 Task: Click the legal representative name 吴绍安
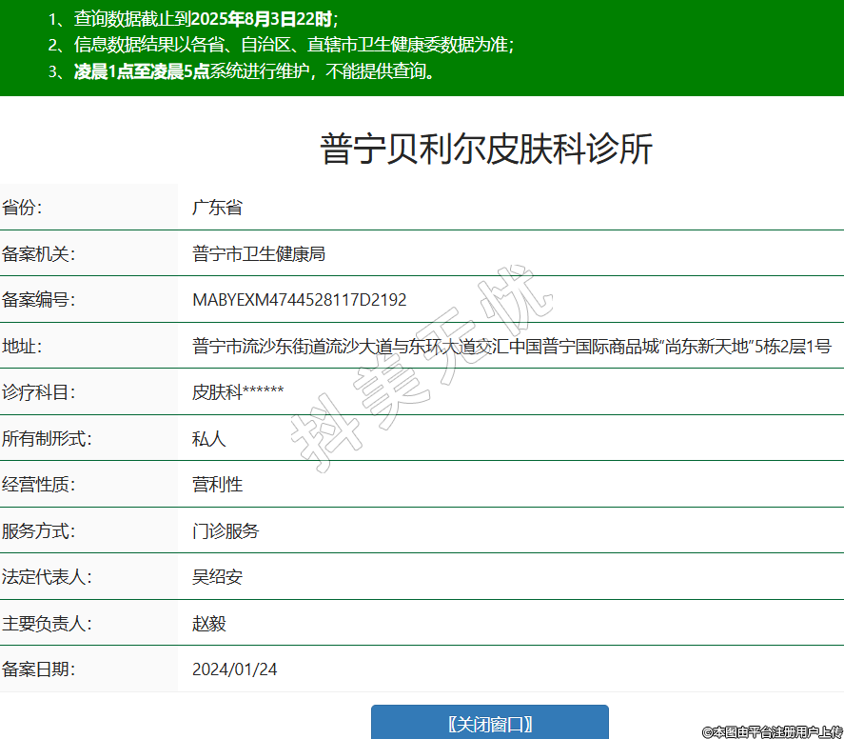[x=218, y=577]
